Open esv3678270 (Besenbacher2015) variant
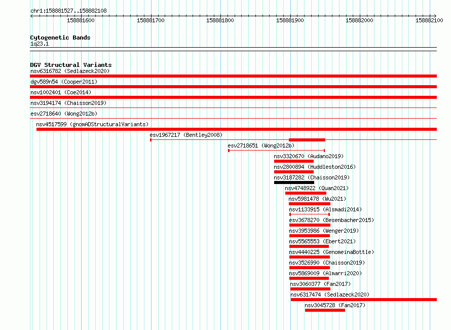This screenshot has width=451, height=330. [331, 220]
